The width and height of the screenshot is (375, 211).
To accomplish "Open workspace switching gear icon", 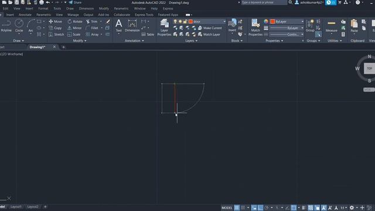I will (x=352, y=207).
